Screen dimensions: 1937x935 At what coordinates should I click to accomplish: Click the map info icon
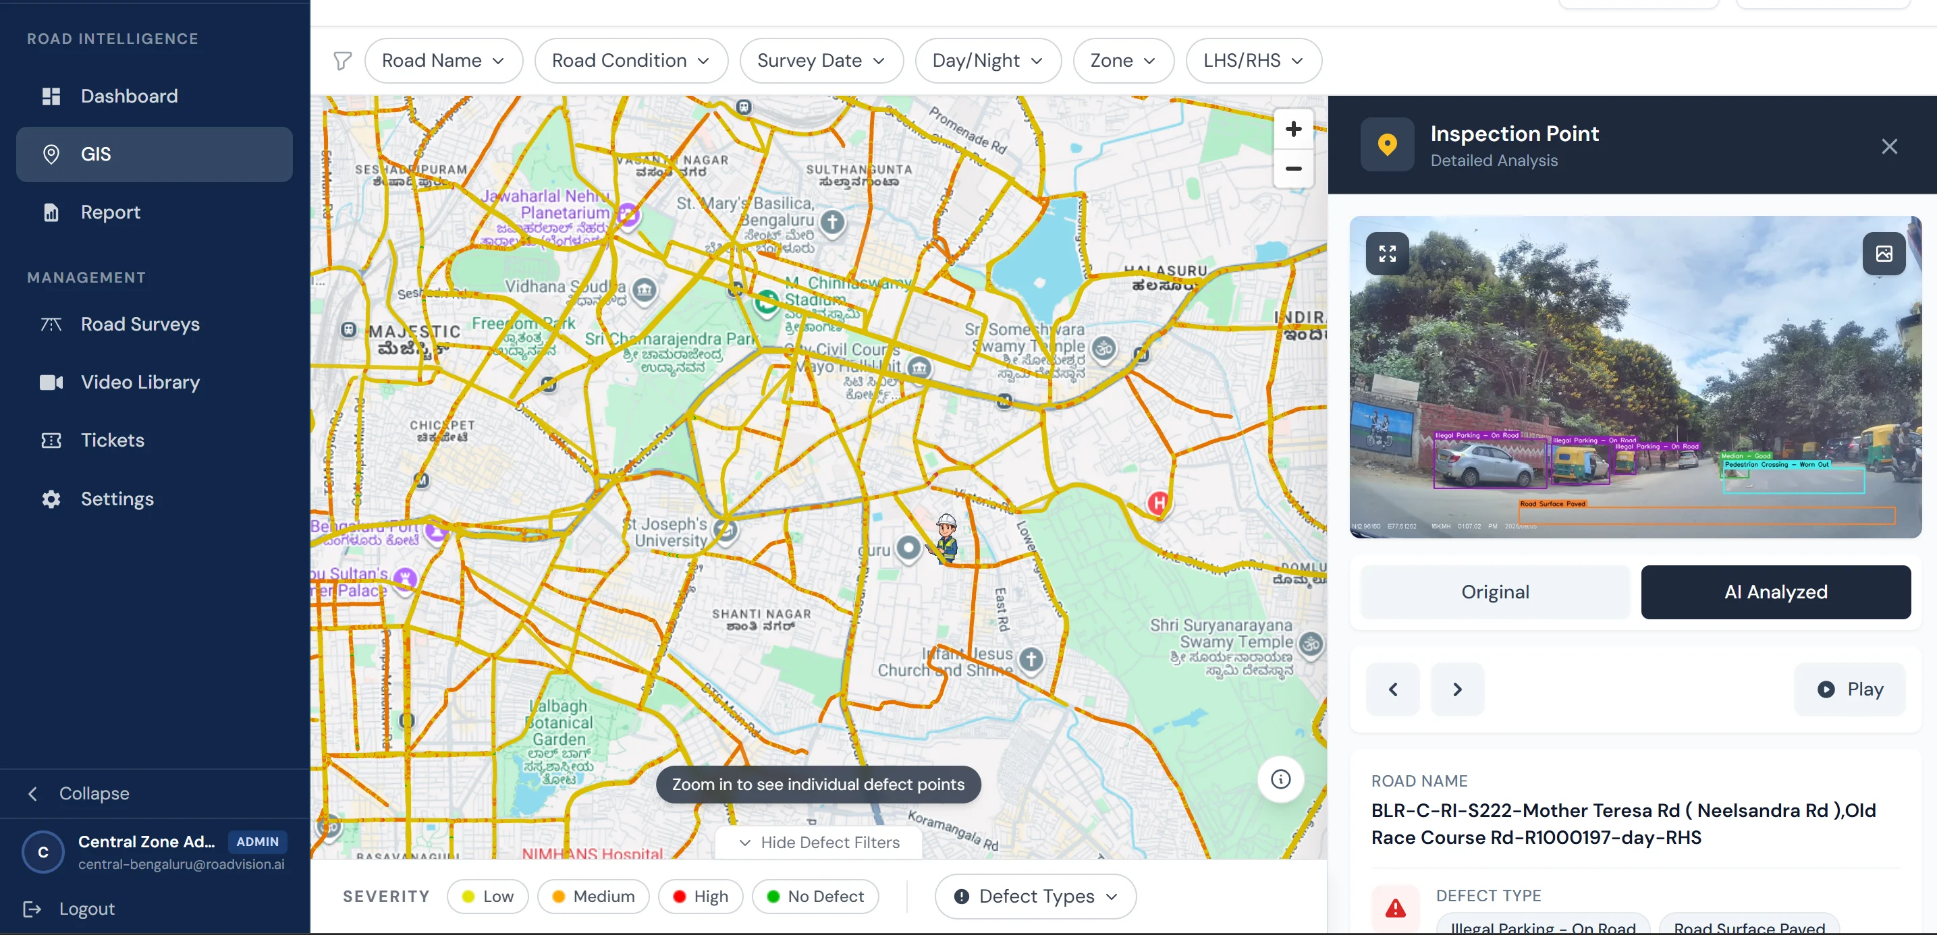1280,778
